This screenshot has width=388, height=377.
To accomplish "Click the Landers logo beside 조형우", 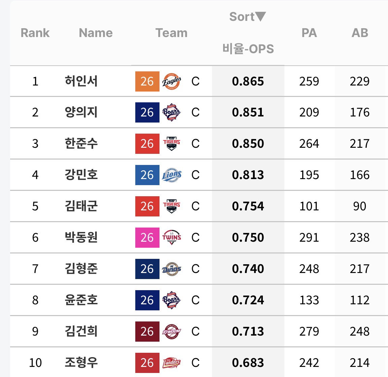I will tap(172, 363).
